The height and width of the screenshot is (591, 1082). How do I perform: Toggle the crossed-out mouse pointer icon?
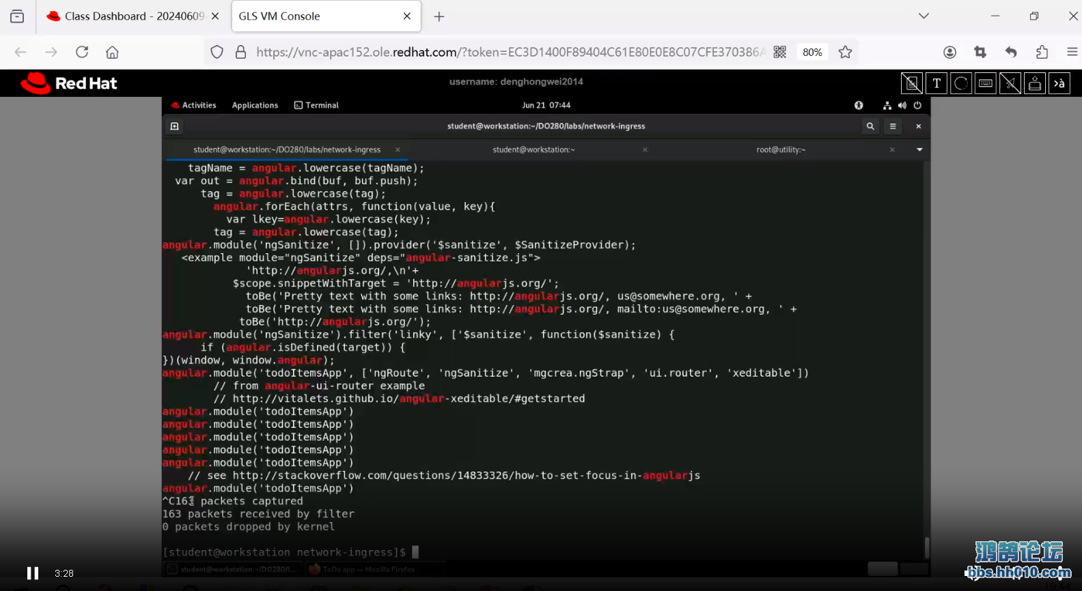[1010, 83]
